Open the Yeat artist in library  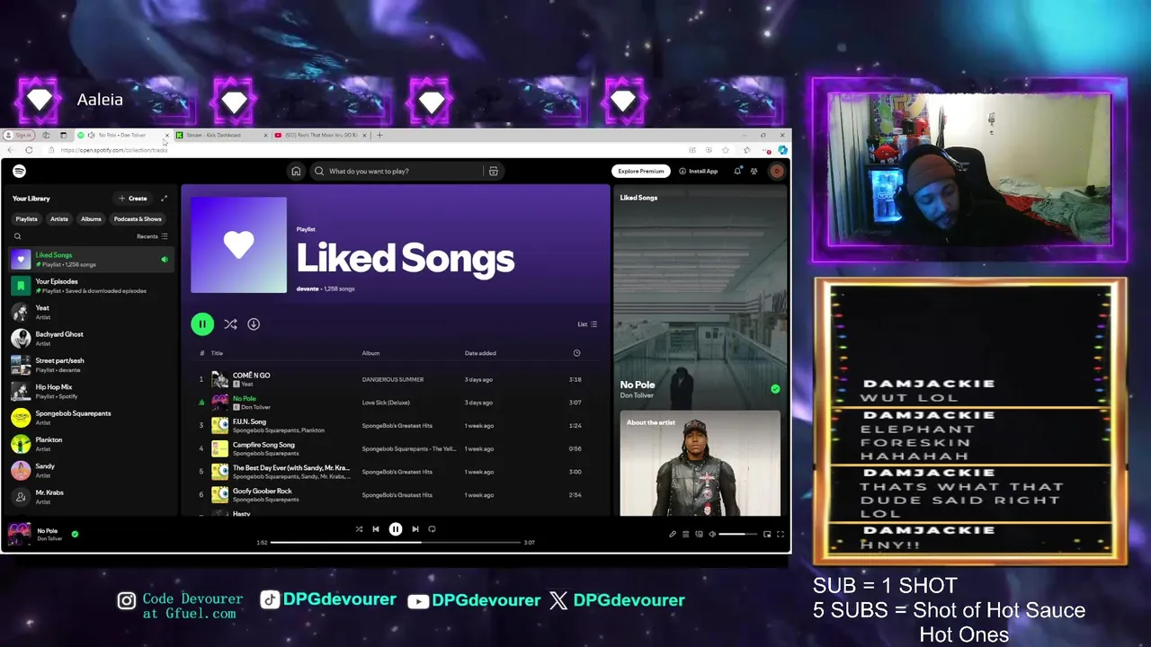click(90, 312)
